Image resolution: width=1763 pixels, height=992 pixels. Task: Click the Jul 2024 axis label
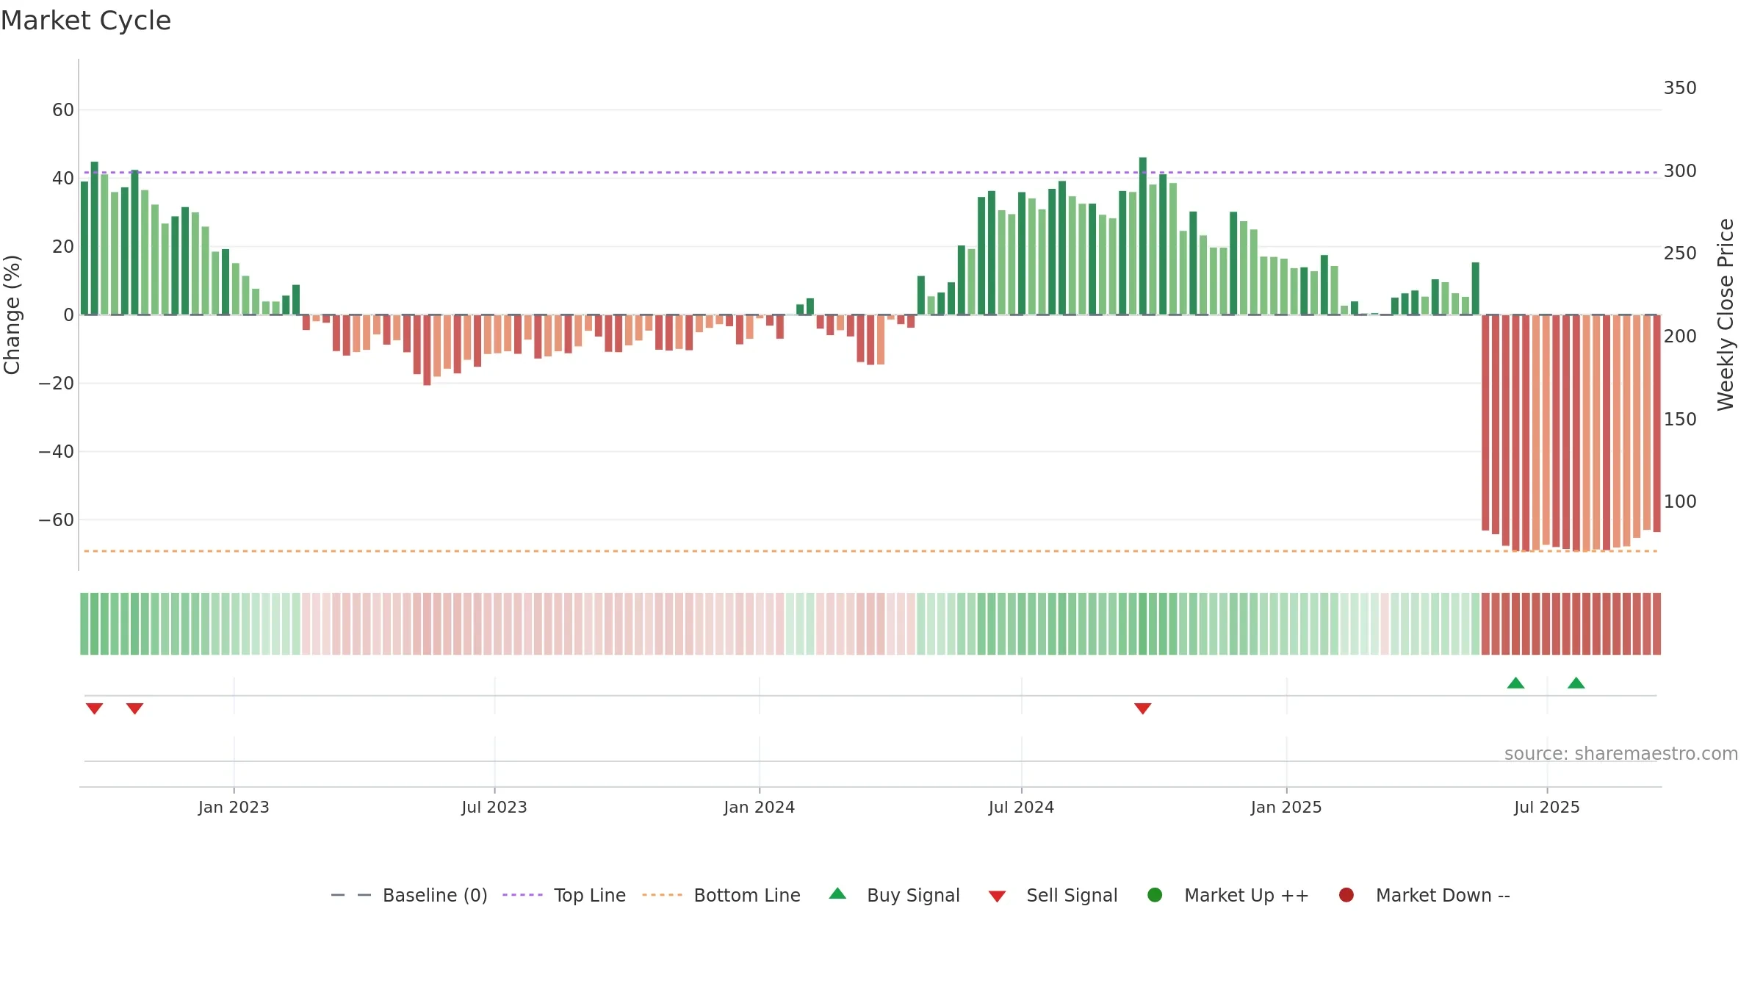click(1021, 808)
